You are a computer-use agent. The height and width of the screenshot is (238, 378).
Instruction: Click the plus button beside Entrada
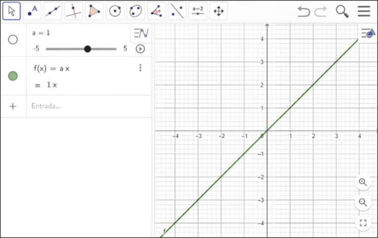coord(13,106)
